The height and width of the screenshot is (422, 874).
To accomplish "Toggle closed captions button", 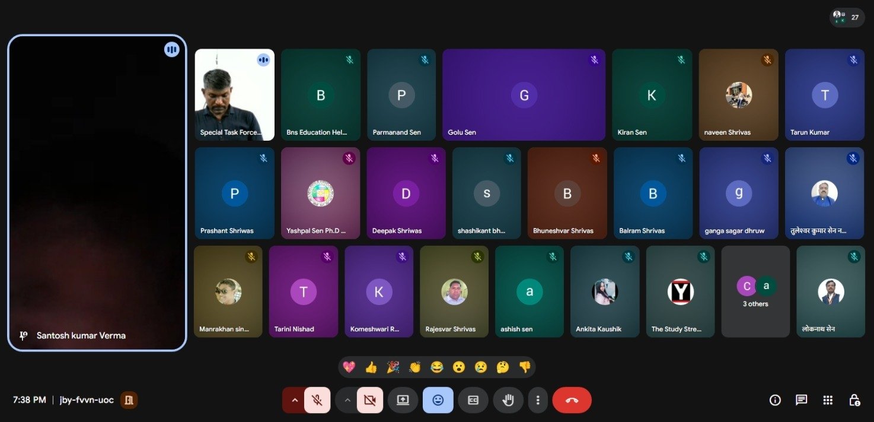I will tap(473, 400).
